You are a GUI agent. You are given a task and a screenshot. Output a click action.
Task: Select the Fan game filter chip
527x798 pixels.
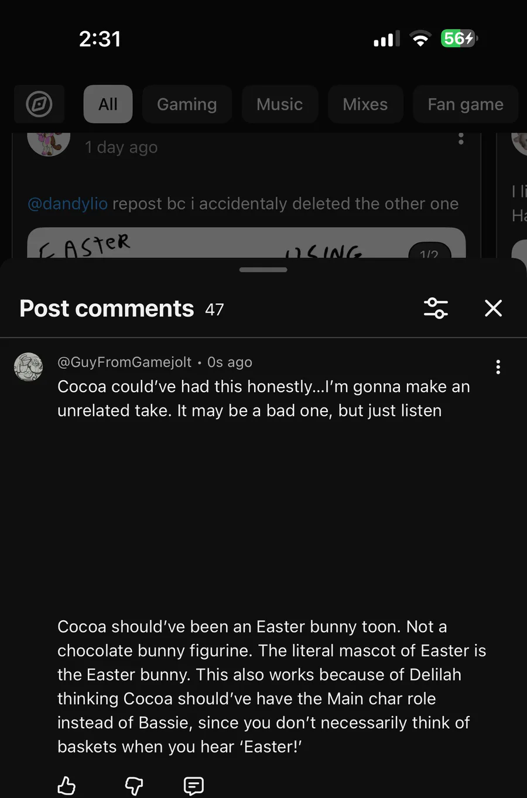465,104
